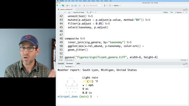
Task: Expand the Code Tools dropdown arrow
Action: tap(93, 12)
